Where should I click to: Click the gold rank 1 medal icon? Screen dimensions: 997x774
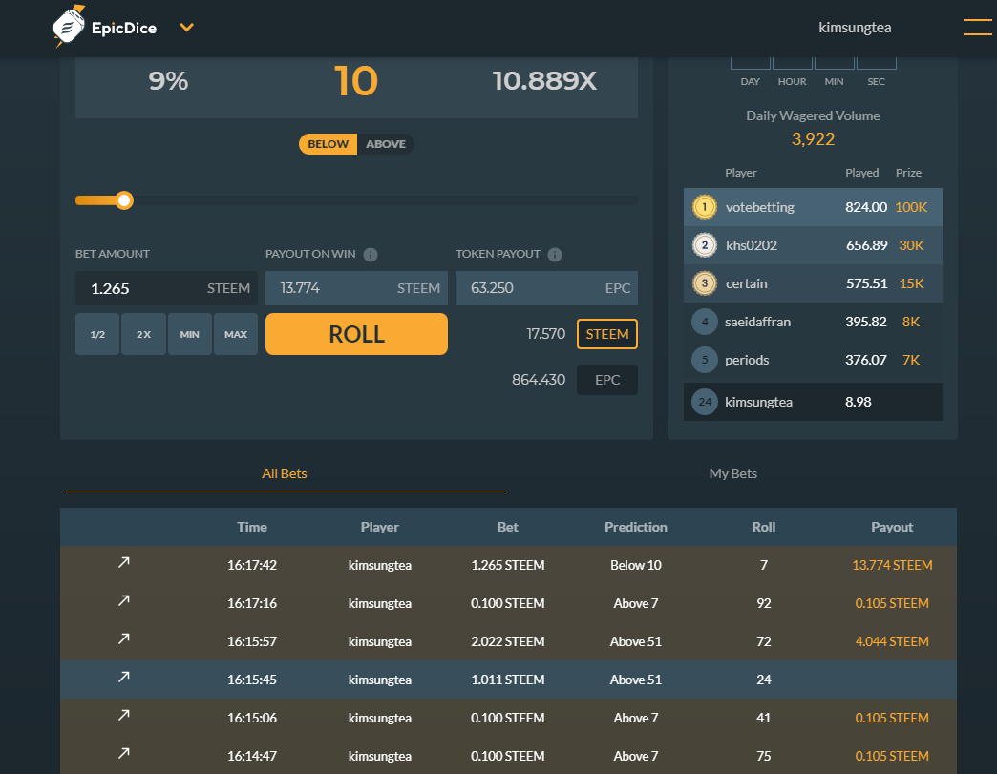click(x=705, y=207)
